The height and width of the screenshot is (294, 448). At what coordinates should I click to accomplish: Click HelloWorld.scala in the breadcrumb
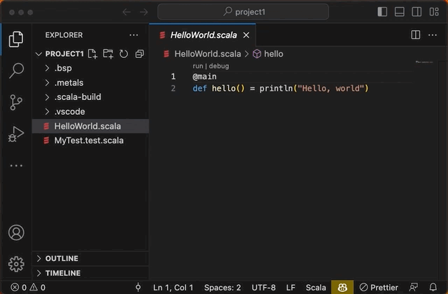click(x=207, y=54)
